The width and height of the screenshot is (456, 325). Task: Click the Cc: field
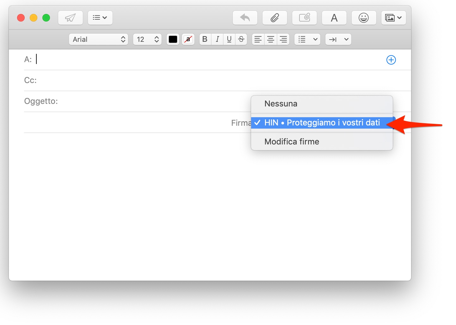pyautogui.click(x=218, y=80)
